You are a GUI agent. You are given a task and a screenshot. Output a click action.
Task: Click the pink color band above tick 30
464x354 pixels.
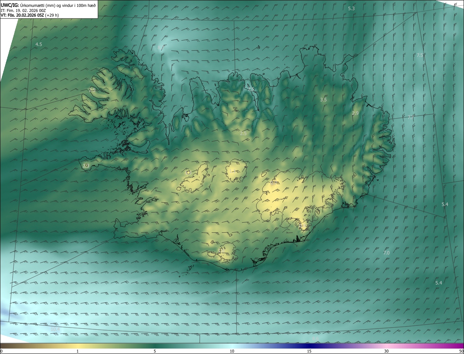click(x=386, y=346)
